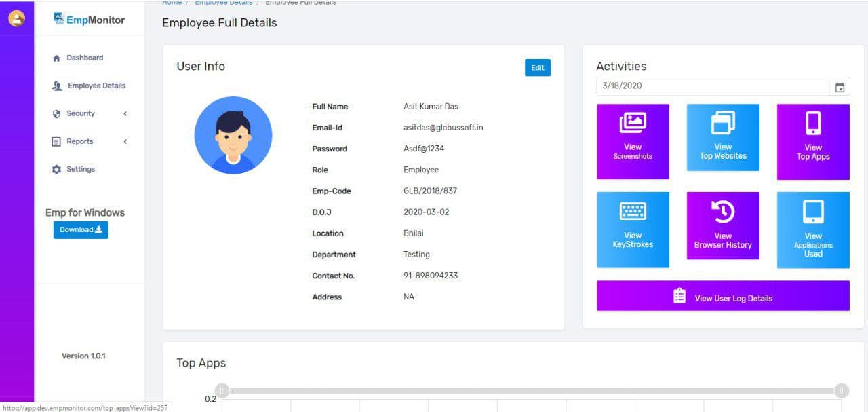Click the Emp-Code value GLB/2018/837
The height and width of the screenshot is (412, 868).
(x=431, y=191)
